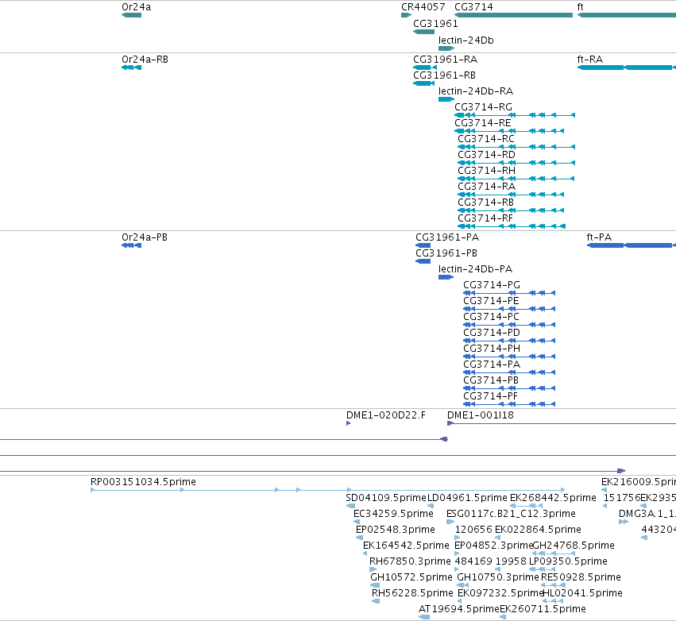Click protein CG3714-PD

[509, 341]
